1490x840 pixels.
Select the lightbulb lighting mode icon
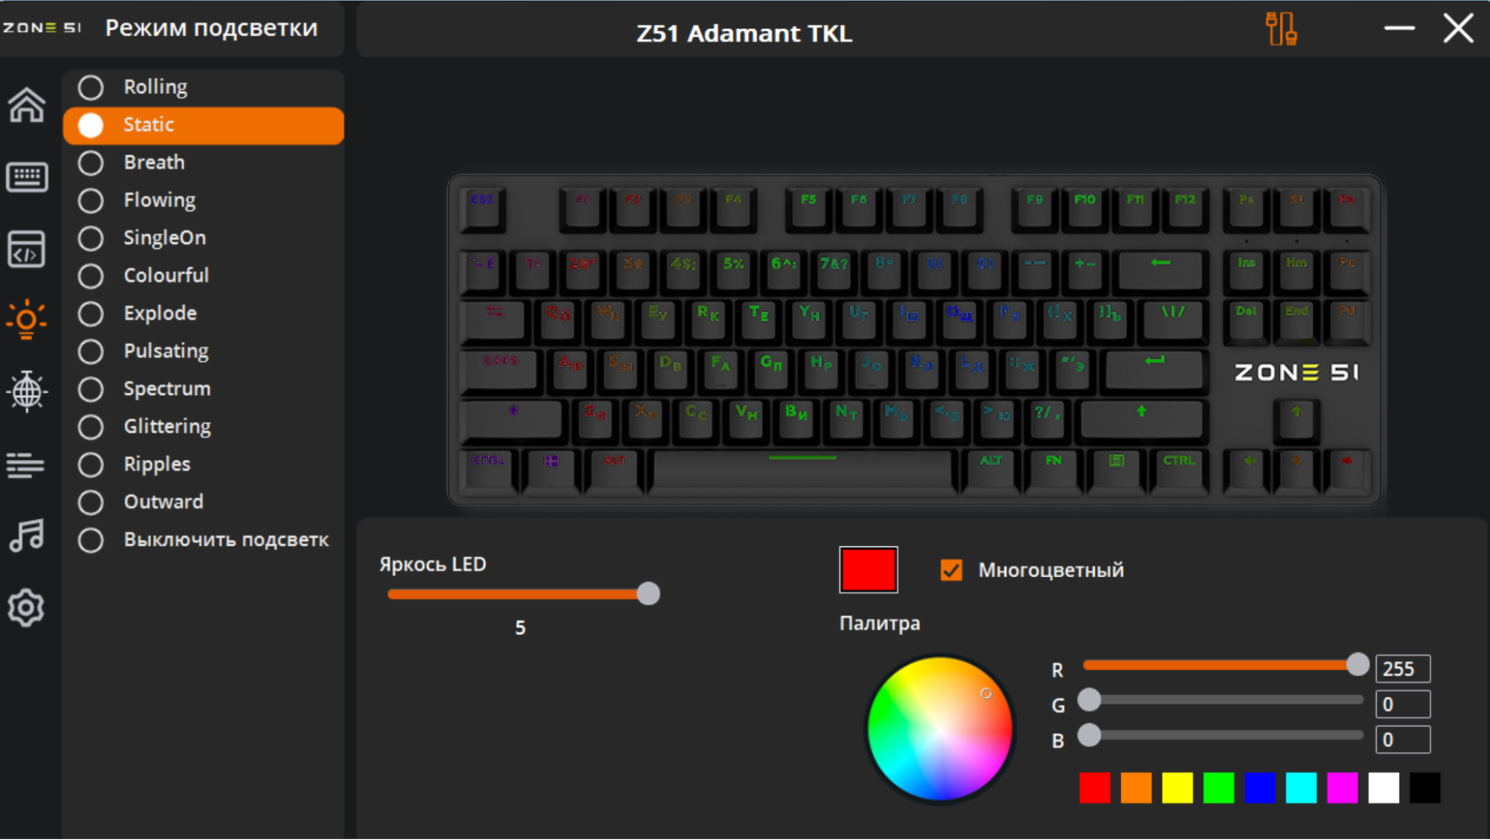point(27,320)
